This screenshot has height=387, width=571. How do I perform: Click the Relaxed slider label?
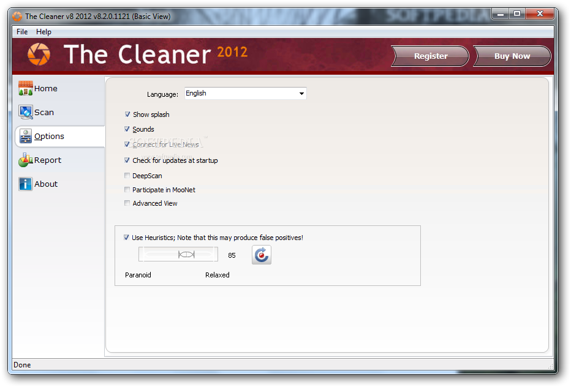point(217,275)
